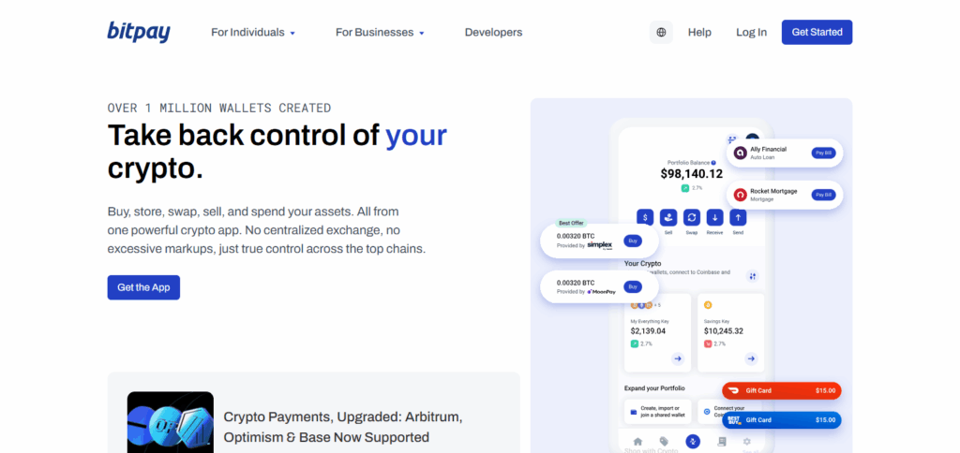Tap the bill receipt icon in the bottom bar
The image size is (960, 453).
(723, 441)
